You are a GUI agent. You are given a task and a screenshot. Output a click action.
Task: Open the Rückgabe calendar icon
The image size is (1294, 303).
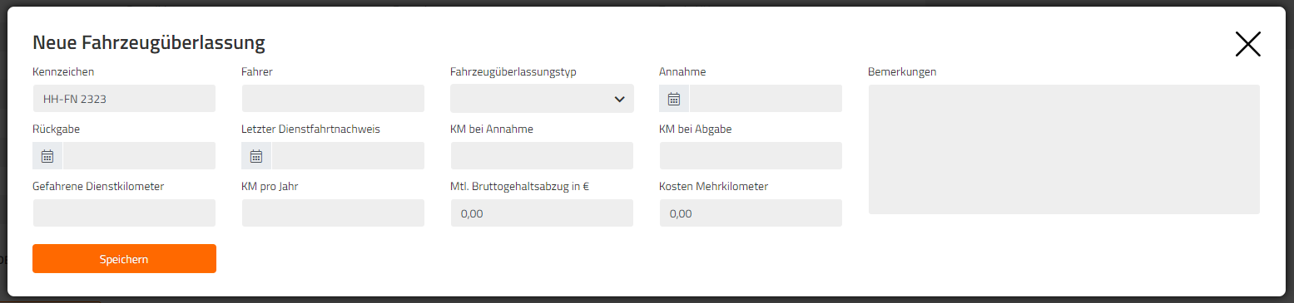coord(47,156)
